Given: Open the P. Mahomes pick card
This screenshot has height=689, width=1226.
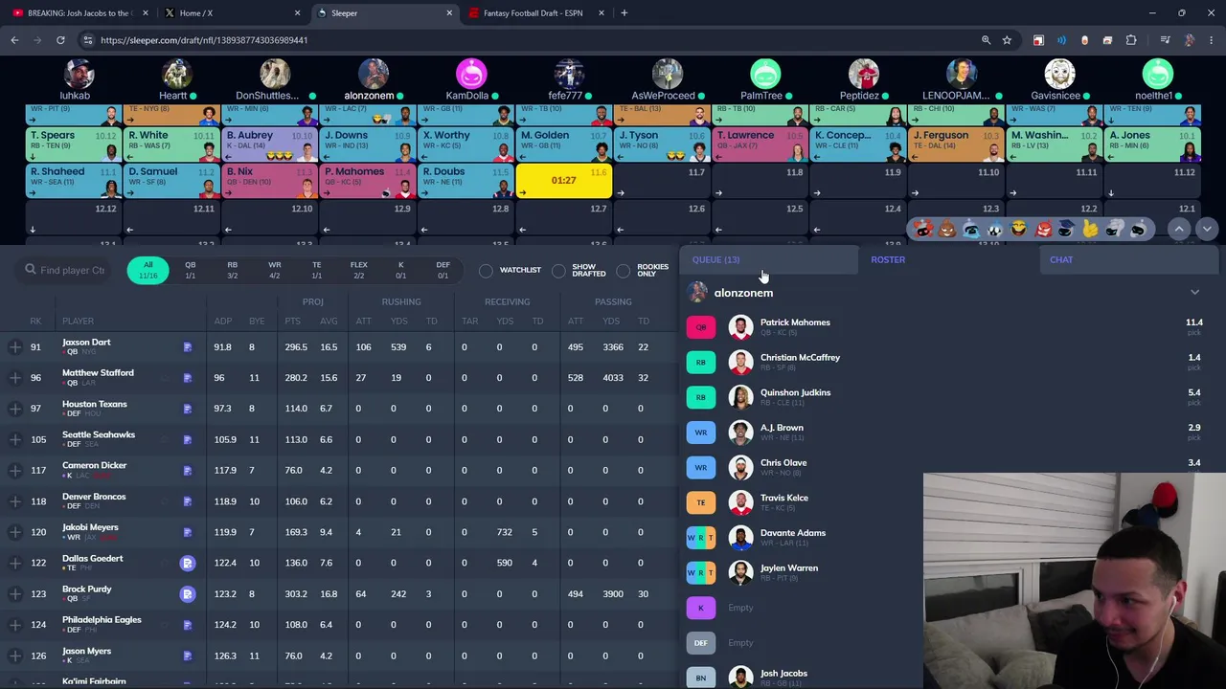Looking at the screenshot, I should 367,181.
